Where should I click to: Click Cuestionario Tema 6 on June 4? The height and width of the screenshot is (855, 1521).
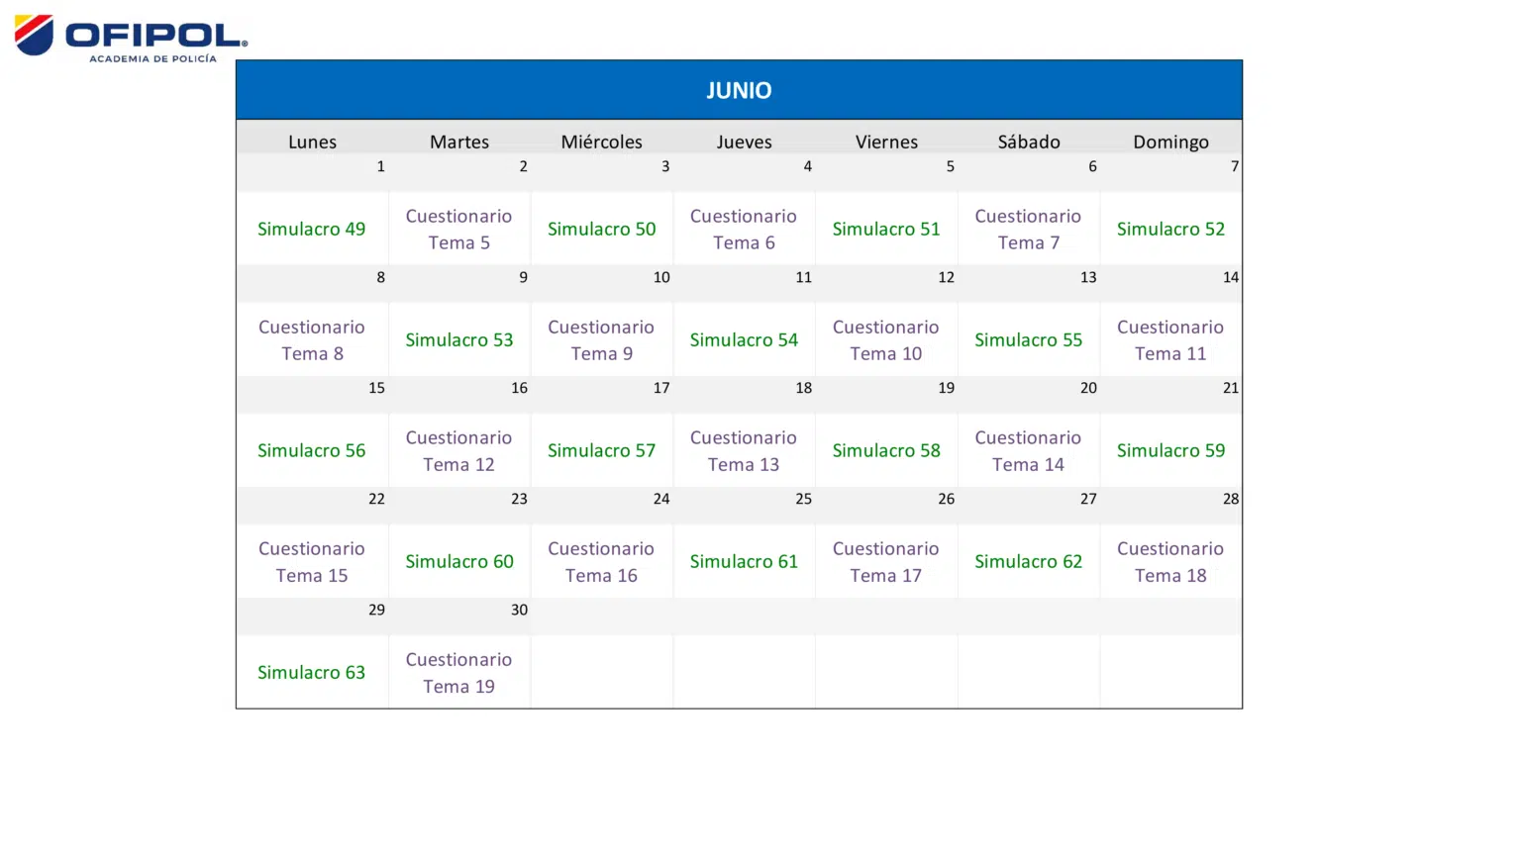coord(744,229)
